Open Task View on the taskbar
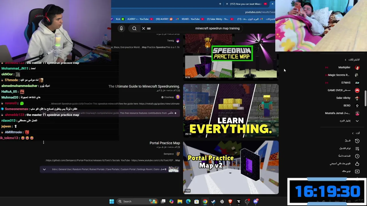Image resolution: width=367 pixels, height=206 pixels. point(163,201)
